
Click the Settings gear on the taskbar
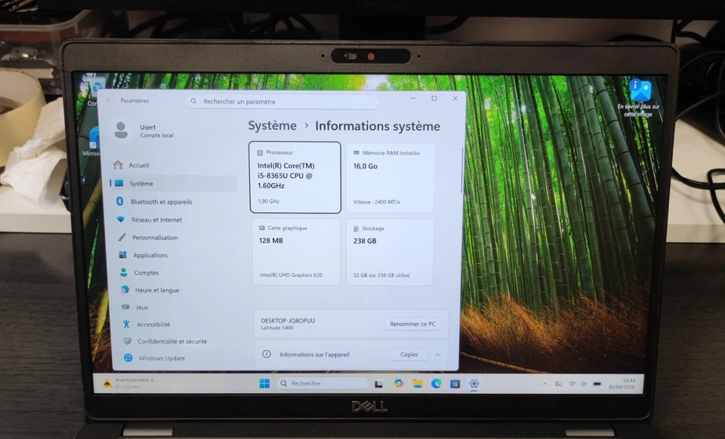[474, 384]
